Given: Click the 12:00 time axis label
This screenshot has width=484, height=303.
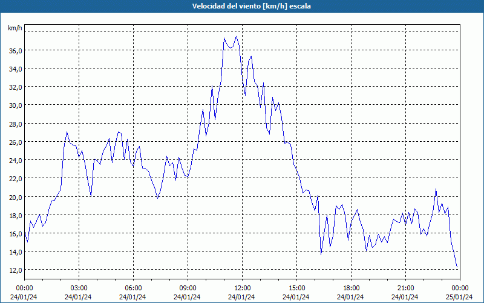Looking at the screenshot, I should (x=243, y=288).
